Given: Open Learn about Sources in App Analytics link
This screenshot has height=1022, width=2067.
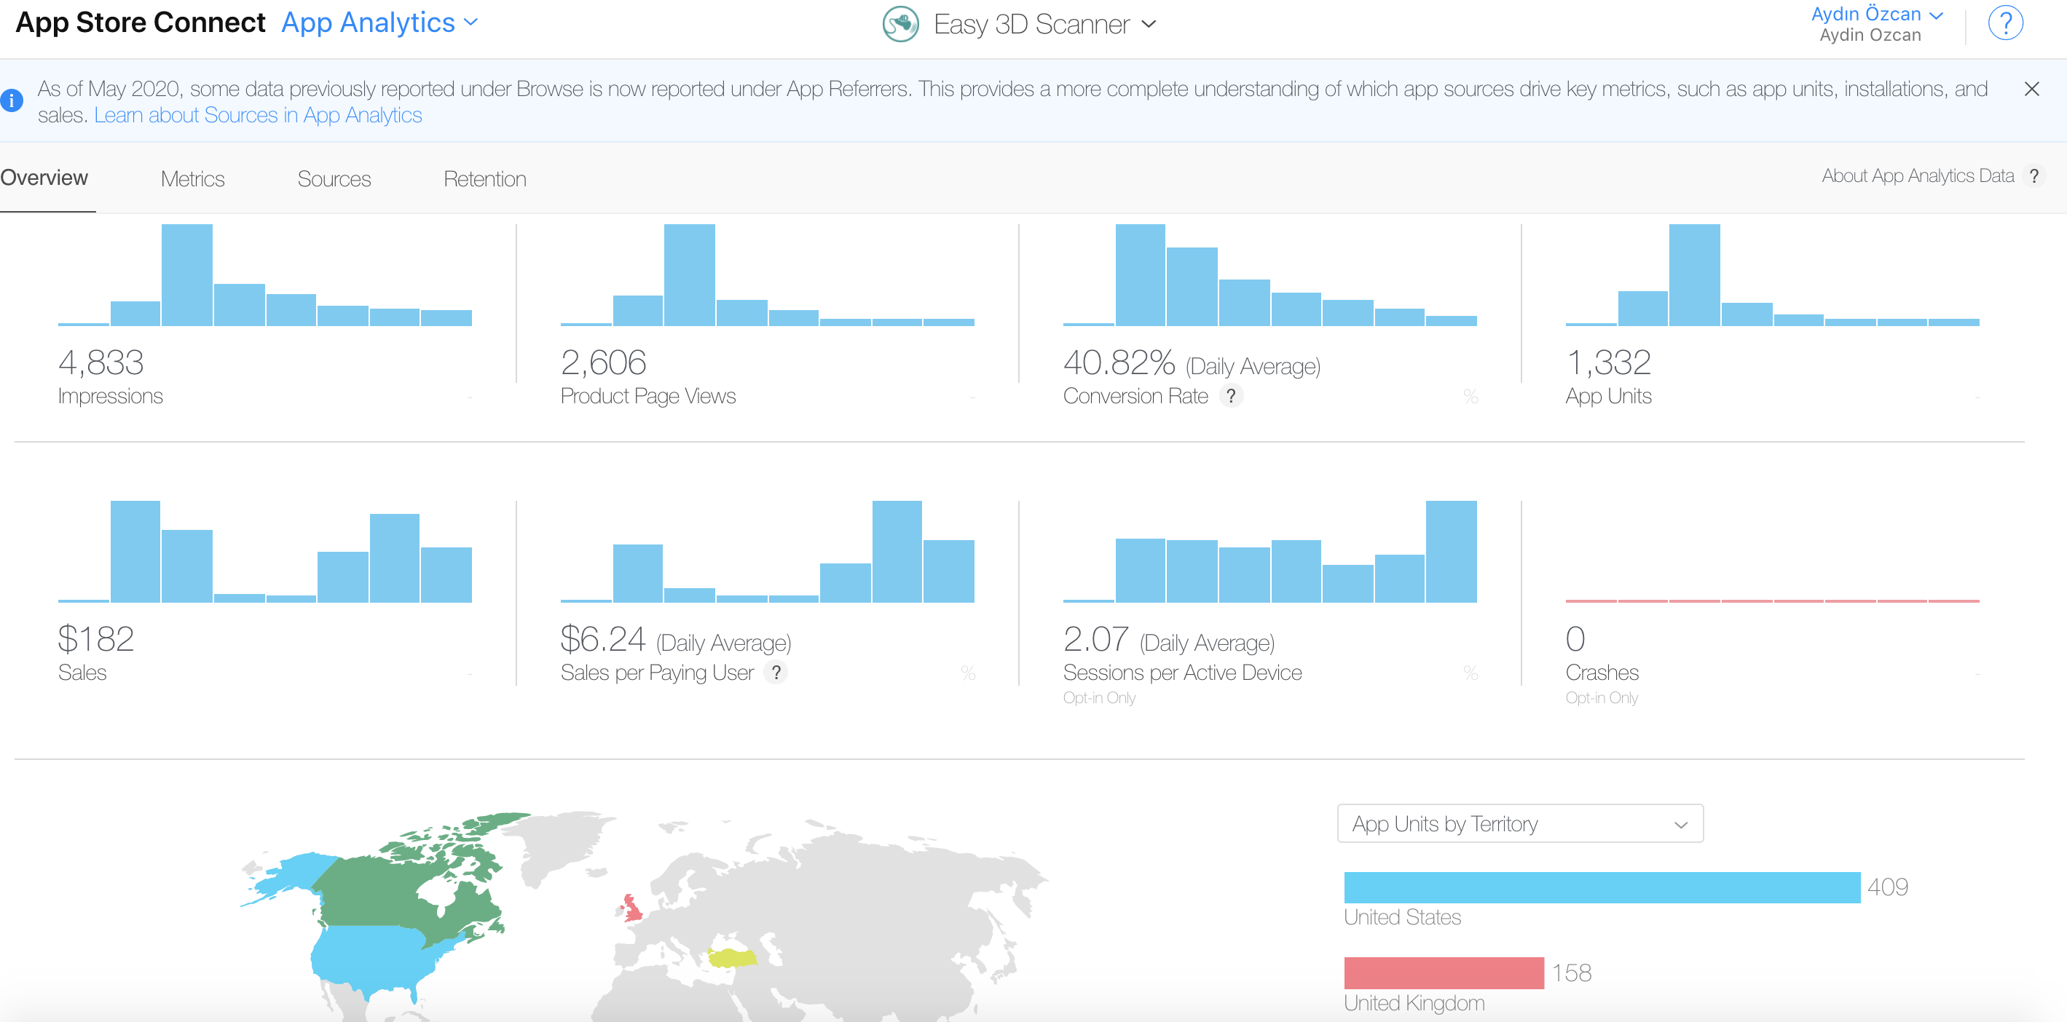Looking at the screenshot, I should point(258,116).
